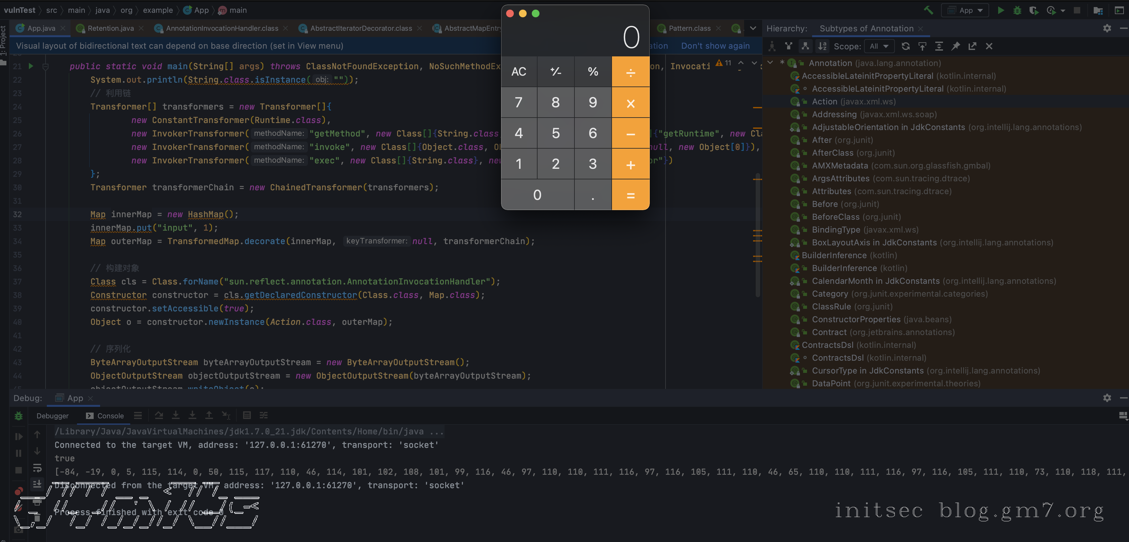This screenshot has width=1129, height=542.
Task: Click Evaluate Expression calculator icon
Action: click(x=247, y=415)
